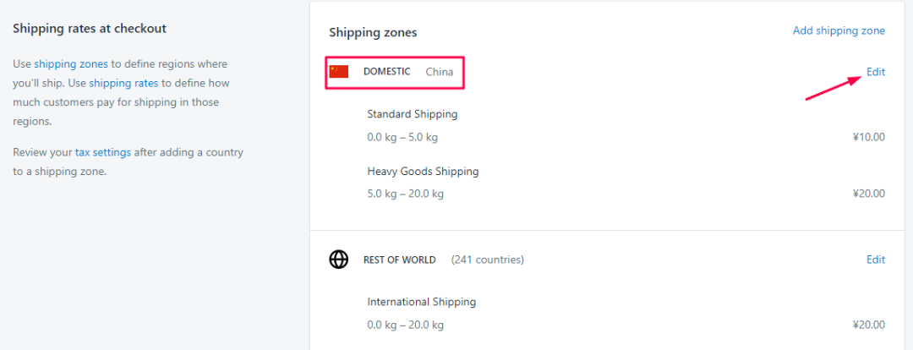Click the 5.0 kg – 20.0 kg weight range
913x350 pixels.
[405, 194]
